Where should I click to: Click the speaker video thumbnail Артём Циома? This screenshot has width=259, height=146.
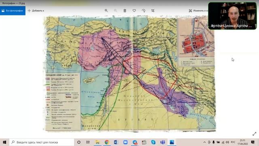[x=232, y=16]
